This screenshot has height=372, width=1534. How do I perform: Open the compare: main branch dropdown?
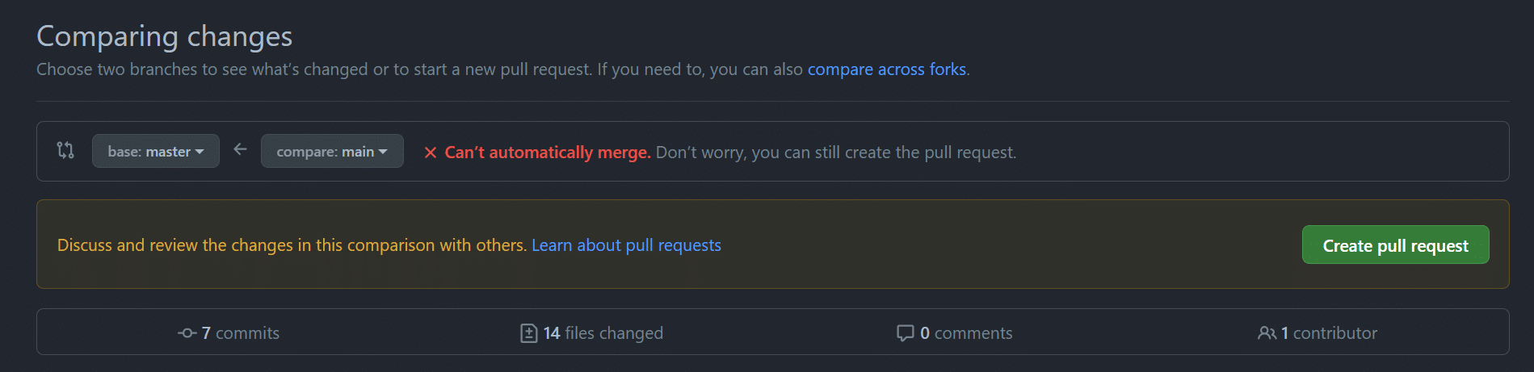tap(332, 151)
